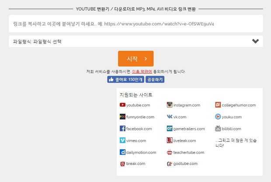271x182 pixels.
Task: Click the TeacherTube icon
Action: pyautogui.click(x=170, y=152)
